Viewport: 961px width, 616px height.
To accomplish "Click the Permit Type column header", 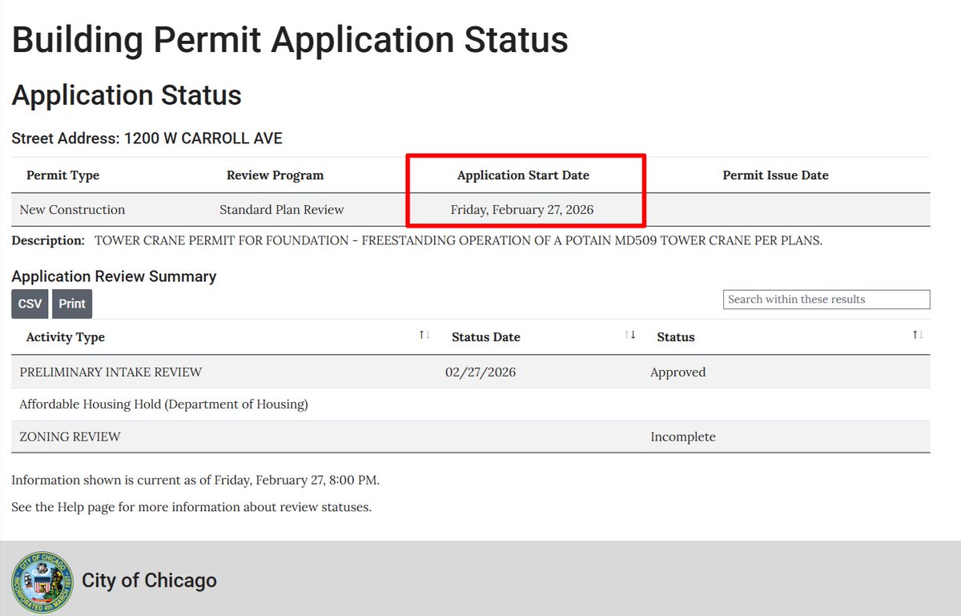I will tap(63, 175).
